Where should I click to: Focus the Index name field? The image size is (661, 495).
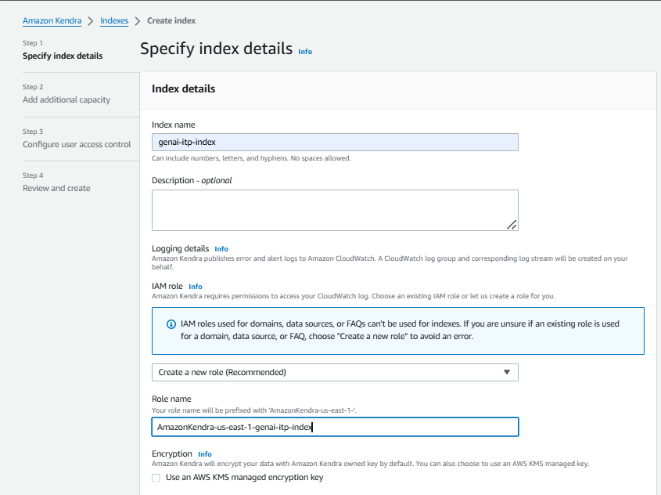click(x=334, y=142)
